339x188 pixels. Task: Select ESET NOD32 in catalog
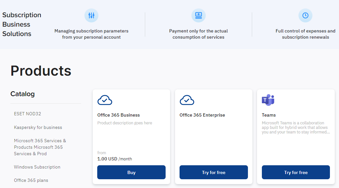pyautogui.click(x=28, y=114)
